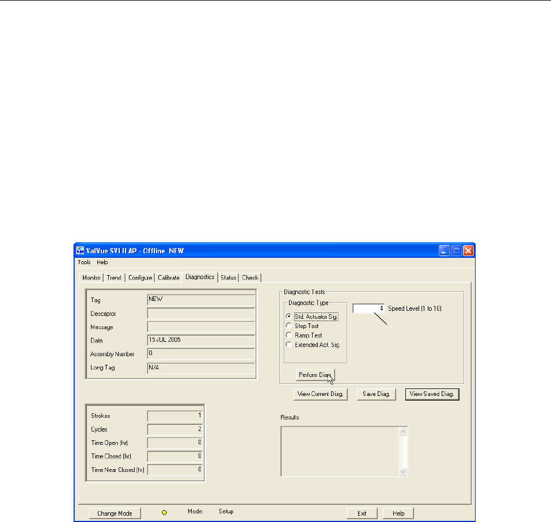The height and width of the screenshot is (522, 551).
Task: Click the Save Diag. button
Action: (x=377, y=394)
